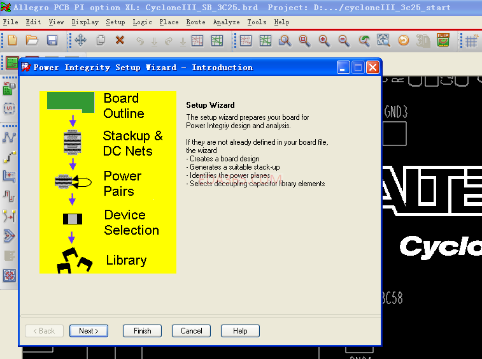Screen dimensions: 482x359
Task: Click the Add Connect route icon in sidebar
Action: [x=9, y=157]
